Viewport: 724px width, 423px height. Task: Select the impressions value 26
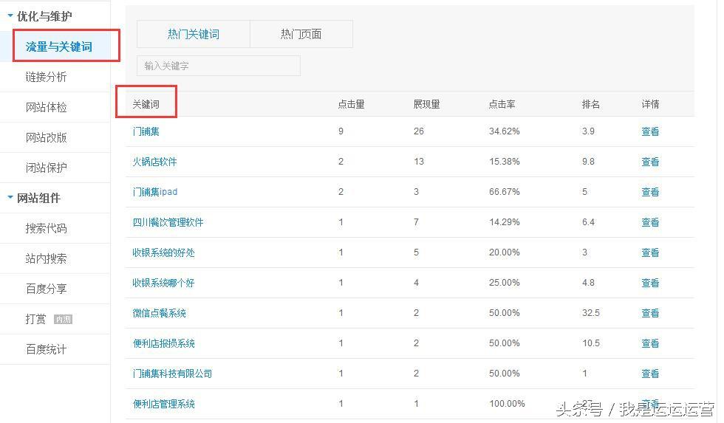(x=418, y=131)
